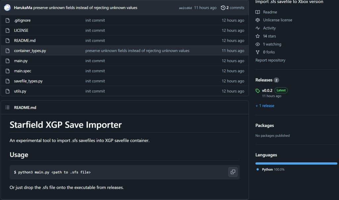
Task: Click the Starfield XGP Save Importer heading
Action: tap(66, 125)
